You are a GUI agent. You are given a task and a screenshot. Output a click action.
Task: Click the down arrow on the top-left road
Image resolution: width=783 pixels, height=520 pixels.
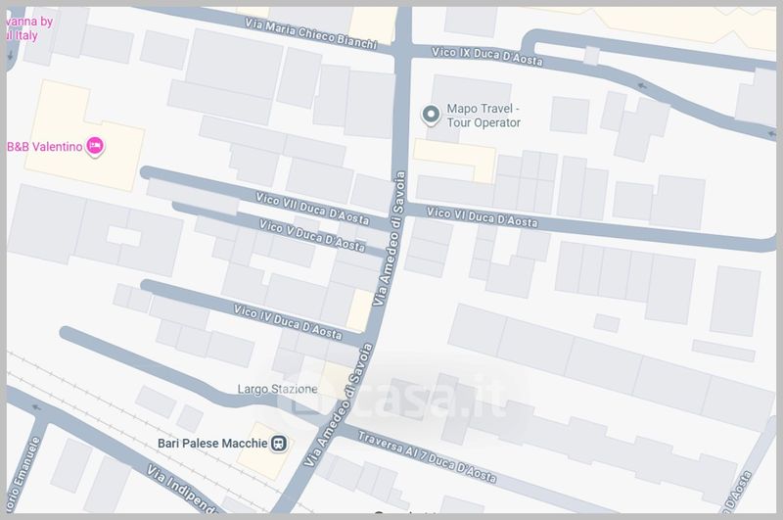pyautogui.click(x=11, y=57)
